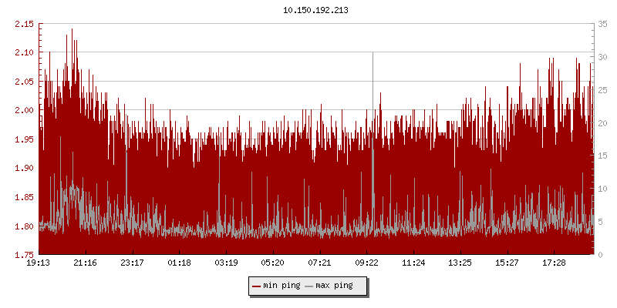Select the "min ping" legend label
The width and height of the screenshot is (617, 308).
pyautogui.click(x=281, y=286)
